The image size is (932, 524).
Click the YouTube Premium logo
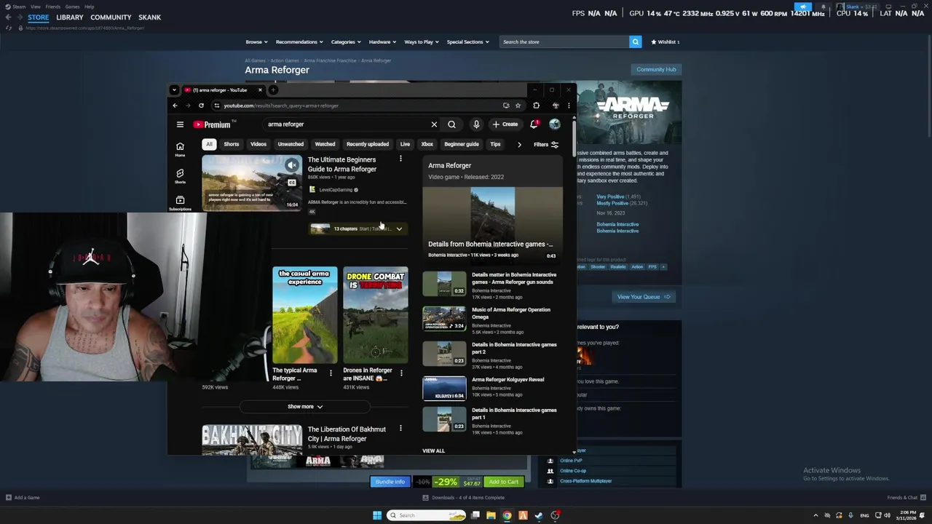click(212, 124)
